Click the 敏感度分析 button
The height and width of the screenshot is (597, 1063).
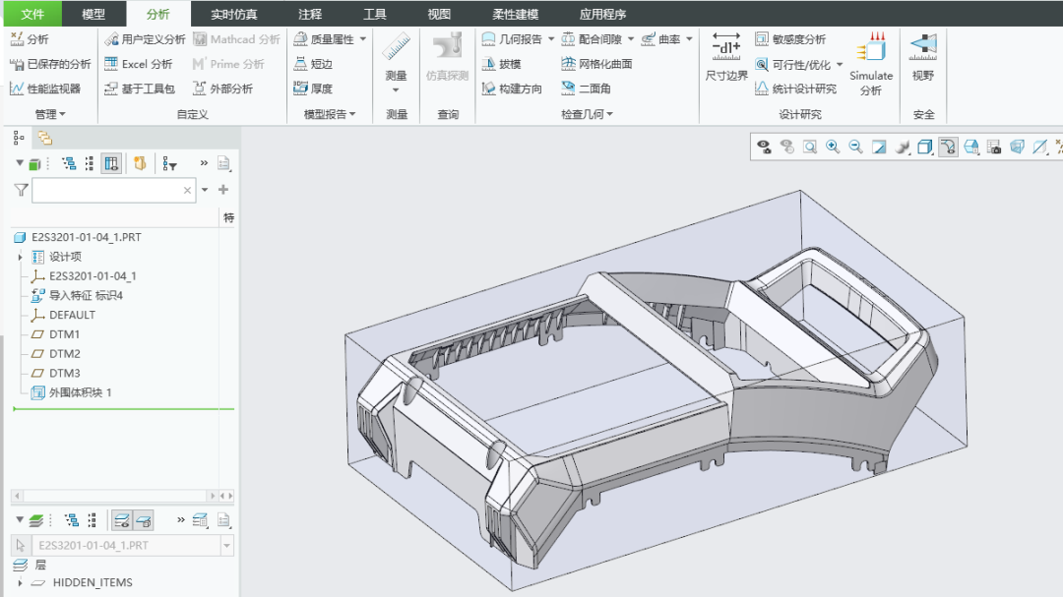[790, 39]
